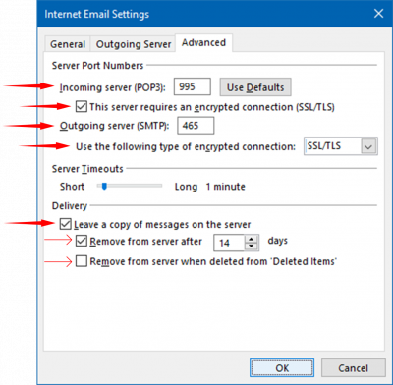
Task: Decrease days with the spinner down arrow
Action: (252, 247)
